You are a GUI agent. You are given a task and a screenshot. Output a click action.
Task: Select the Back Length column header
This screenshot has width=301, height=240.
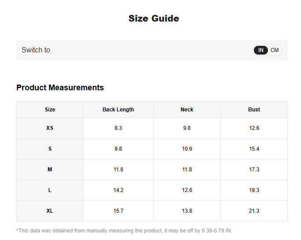118,110
